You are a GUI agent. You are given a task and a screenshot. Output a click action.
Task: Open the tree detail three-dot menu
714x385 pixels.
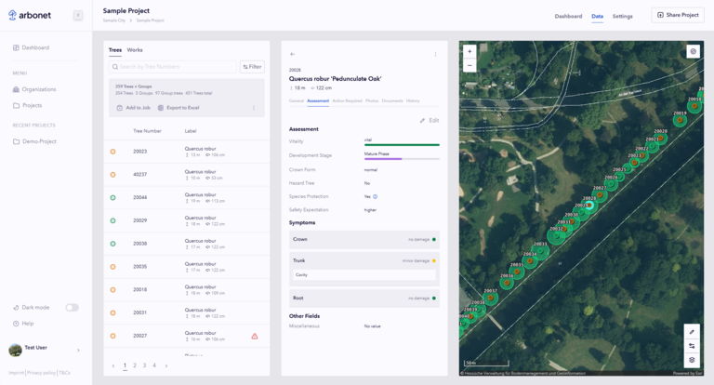click(x=435, y=55)
